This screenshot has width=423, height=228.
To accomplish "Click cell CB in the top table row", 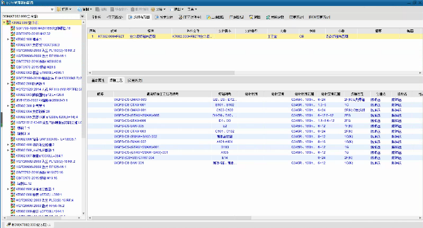I will tap(302, 37).
